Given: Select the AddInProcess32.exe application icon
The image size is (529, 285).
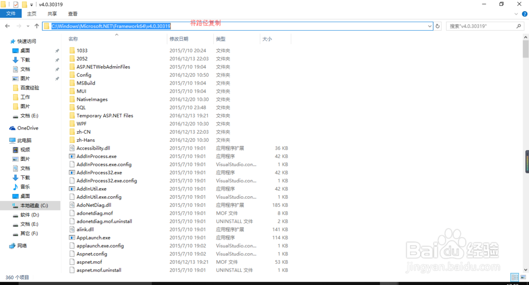Looking at the screenshot, I should click(x=72, y=173).
